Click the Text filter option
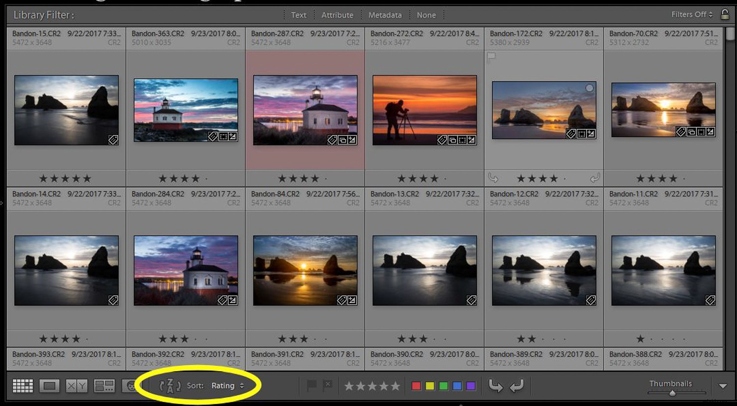 pos(298,15)
